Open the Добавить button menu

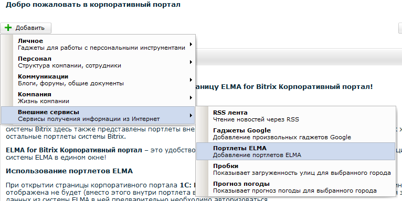[26, 28]
